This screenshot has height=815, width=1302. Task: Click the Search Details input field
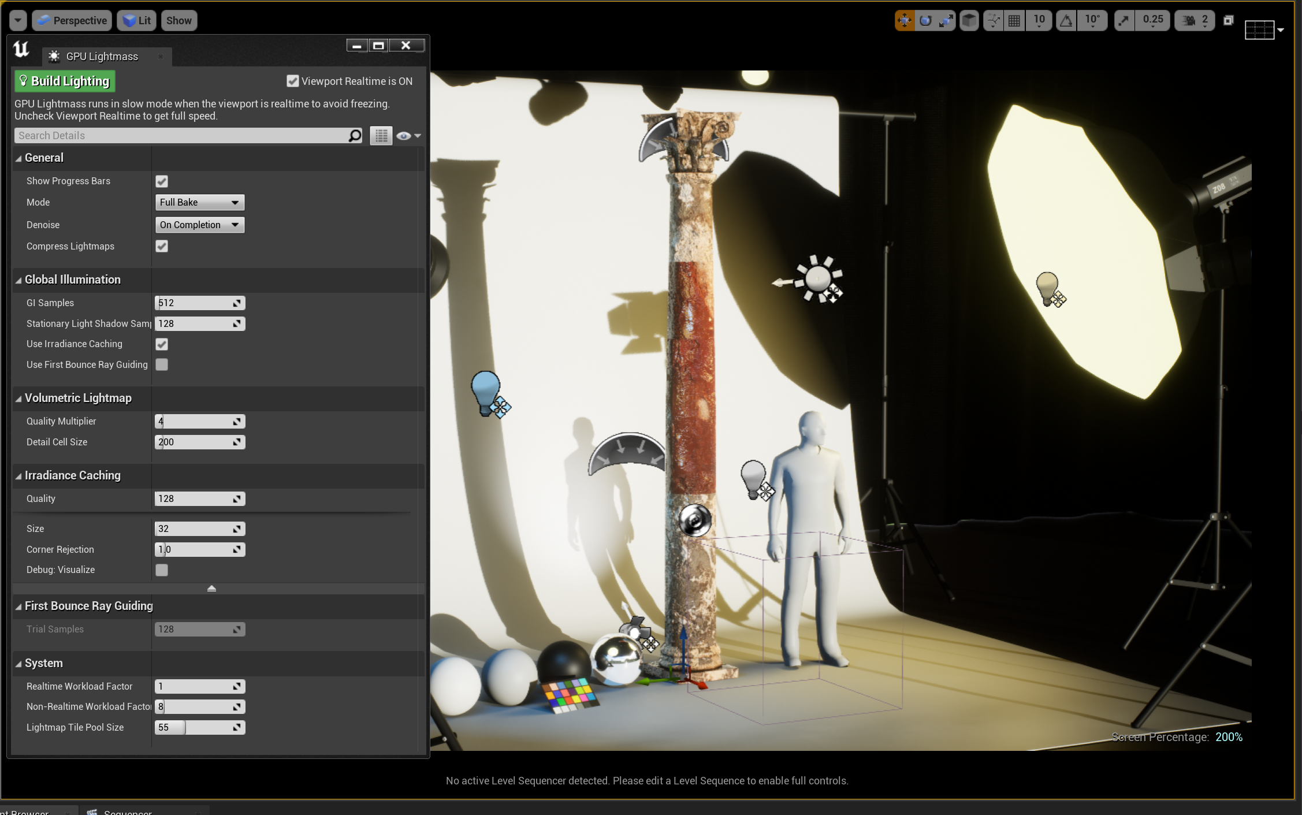(180, 136)
